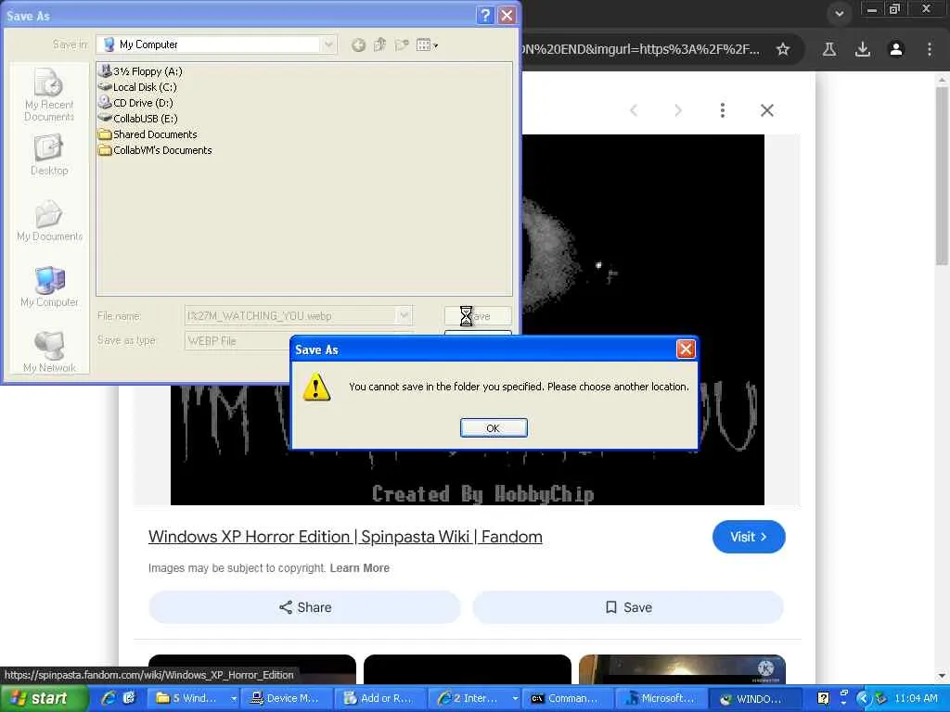Click the help icon in system tray
950x712 pixels.
(823, 698)
